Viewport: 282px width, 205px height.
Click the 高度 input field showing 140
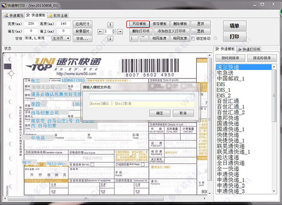pyautogui.click(x=63, y=24)
